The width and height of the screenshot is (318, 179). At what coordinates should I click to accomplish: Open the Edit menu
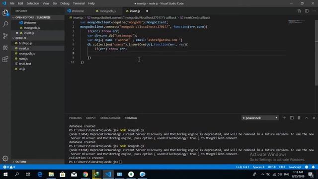(x=20, y=3)
